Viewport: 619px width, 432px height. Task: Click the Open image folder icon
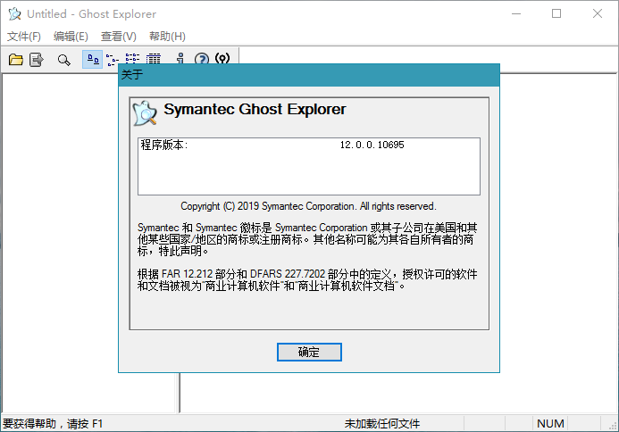click(16, 60)
